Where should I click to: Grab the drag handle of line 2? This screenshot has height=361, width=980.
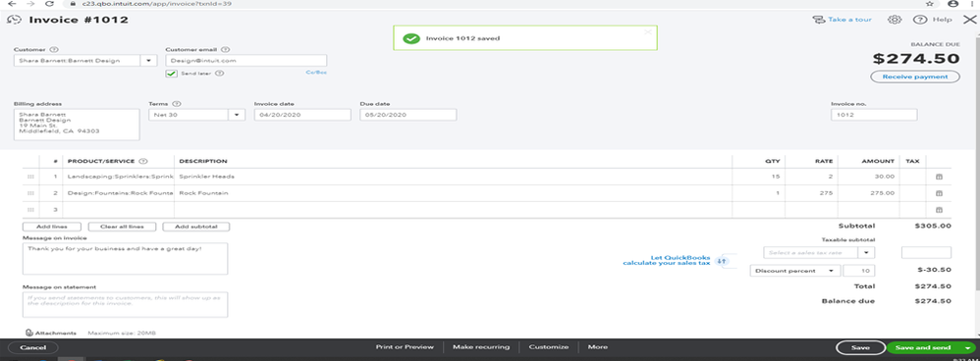click(x=30, y=193)
